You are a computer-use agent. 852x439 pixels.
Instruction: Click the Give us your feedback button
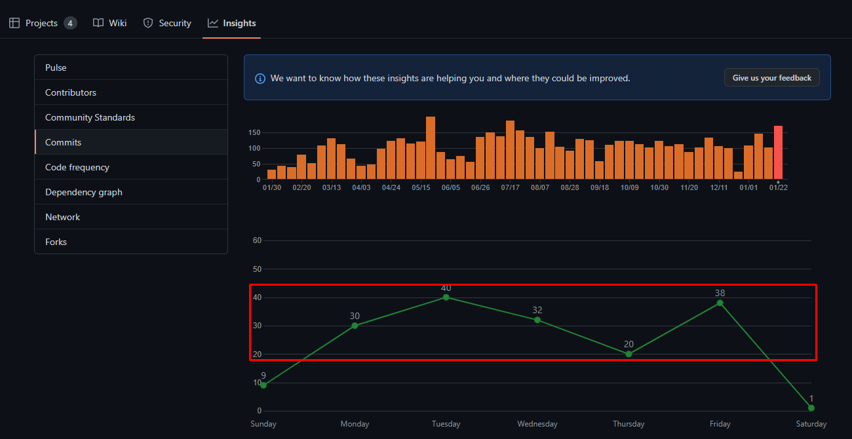tap(771, 78)
